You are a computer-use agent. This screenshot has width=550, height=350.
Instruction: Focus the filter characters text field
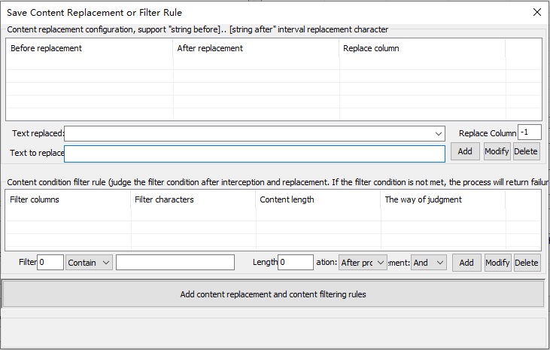pos(175,262)
